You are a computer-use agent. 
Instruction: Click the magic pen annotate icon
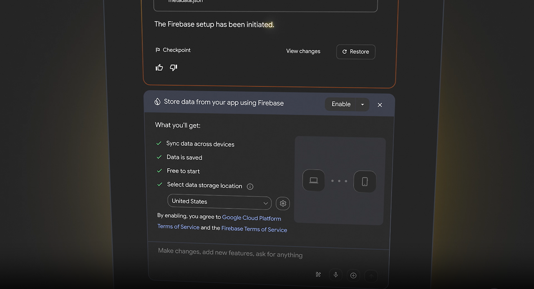(x=318, y=274)
